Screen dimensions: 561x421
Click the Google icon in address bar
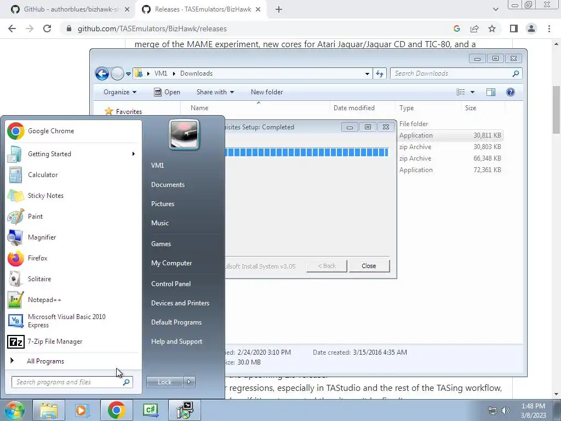click(x=457, y=29)
